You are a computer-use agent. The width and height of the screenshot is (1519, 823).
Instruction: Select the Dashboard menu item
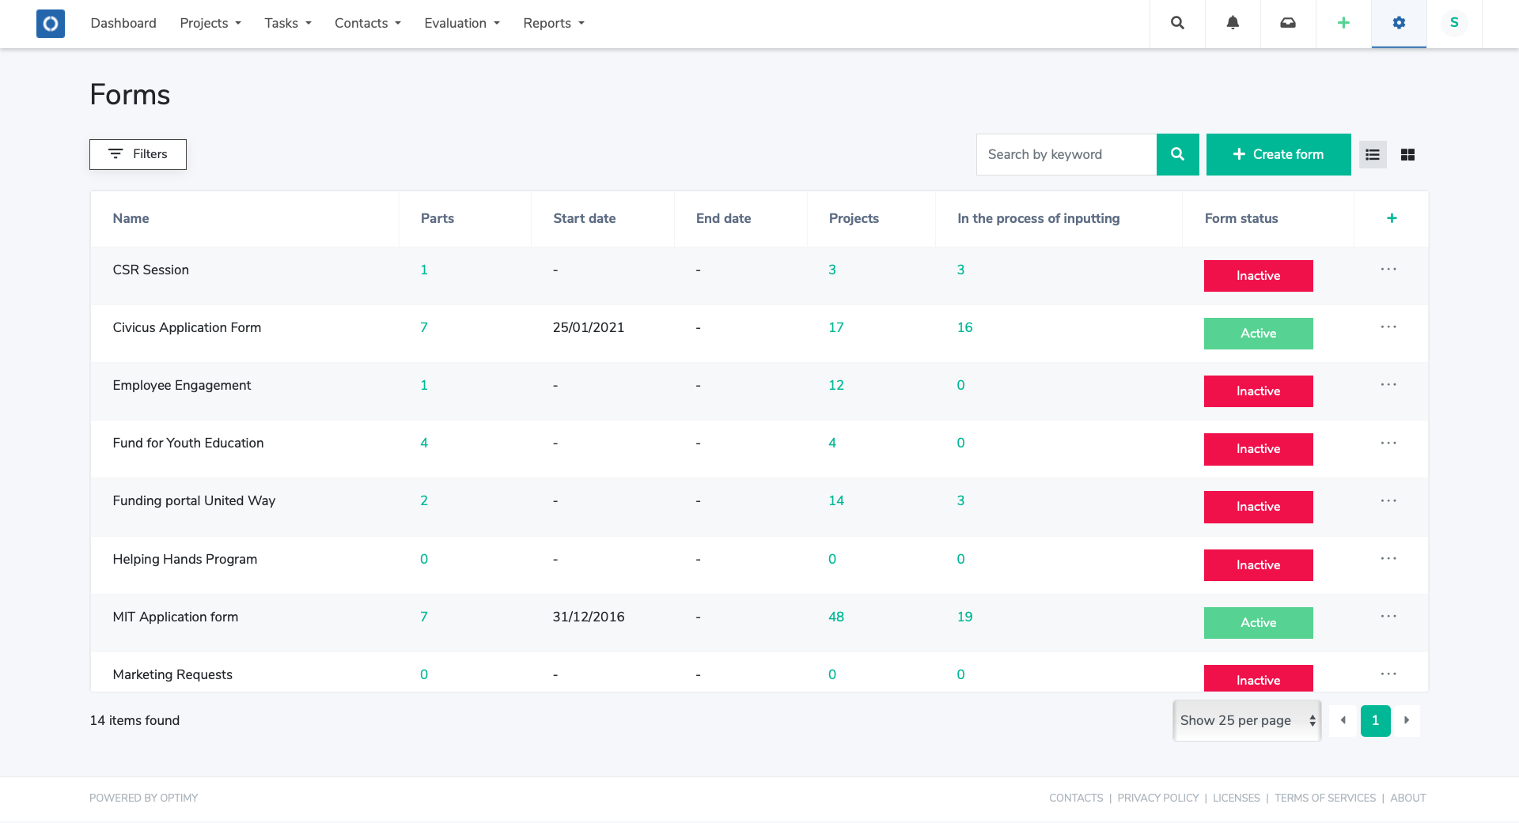pyautogui.click(x=123, y=23)
